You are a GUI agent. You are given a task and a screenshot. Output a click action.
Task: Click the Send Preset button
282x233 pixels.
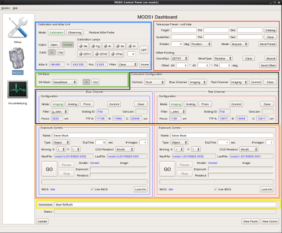pos(267,44)
